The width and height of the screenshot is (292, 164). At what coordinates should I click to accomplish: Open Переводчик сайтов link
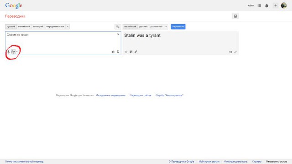click(x=141, y=95)
